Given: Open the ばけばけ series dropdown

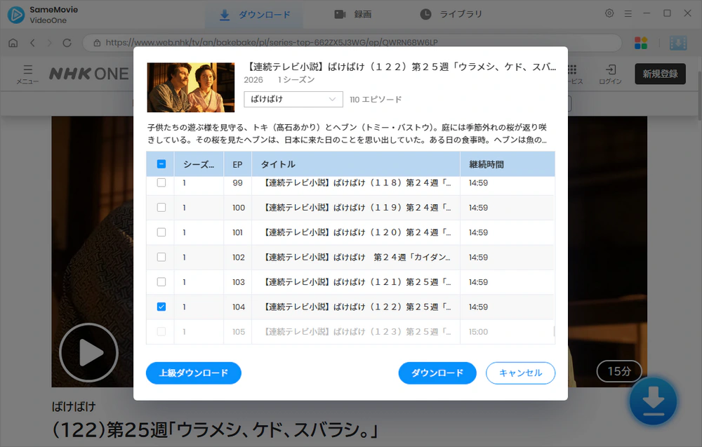Looking at the screenshot, I should (293, 100).
